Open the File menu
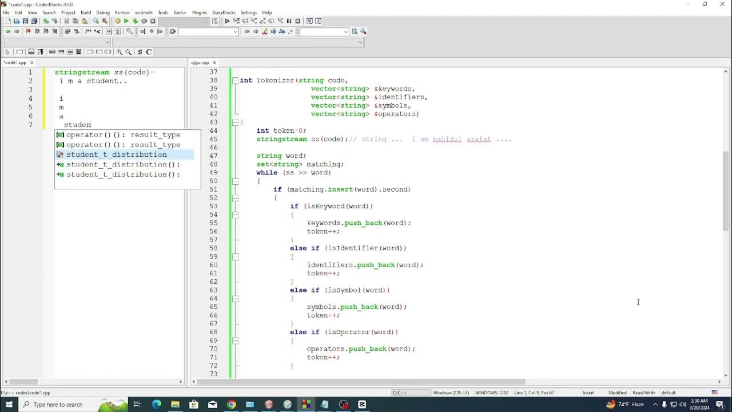Image resolution: width=732 pixels, height=412 pixels. coord(6,12)
